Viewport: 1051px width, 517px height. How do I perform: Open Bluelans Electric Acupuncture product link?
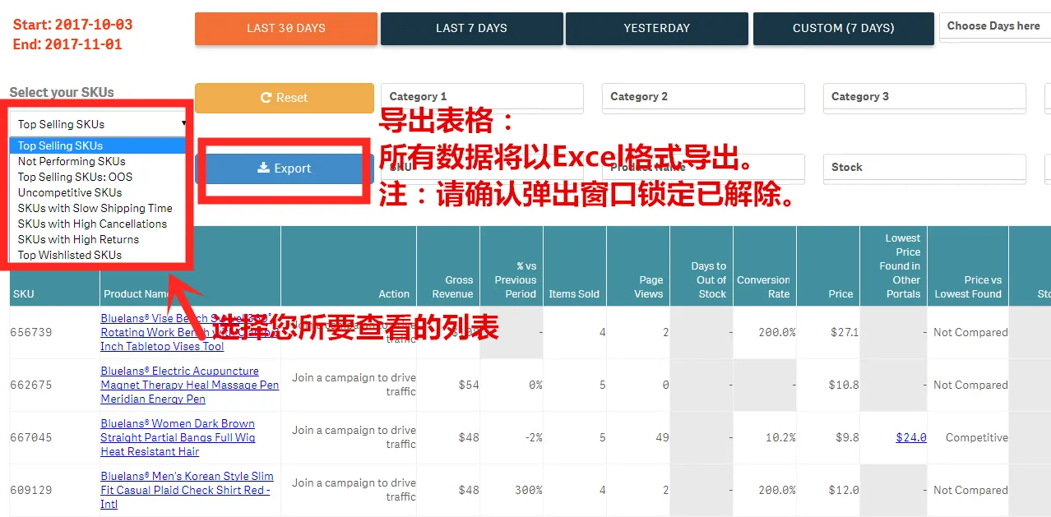click(190, 385)
